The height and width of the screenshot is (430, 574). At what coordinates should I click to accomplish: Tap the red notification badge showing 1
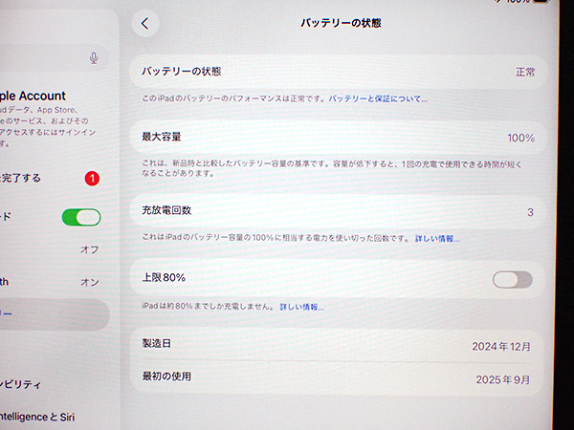pos(92,178)
